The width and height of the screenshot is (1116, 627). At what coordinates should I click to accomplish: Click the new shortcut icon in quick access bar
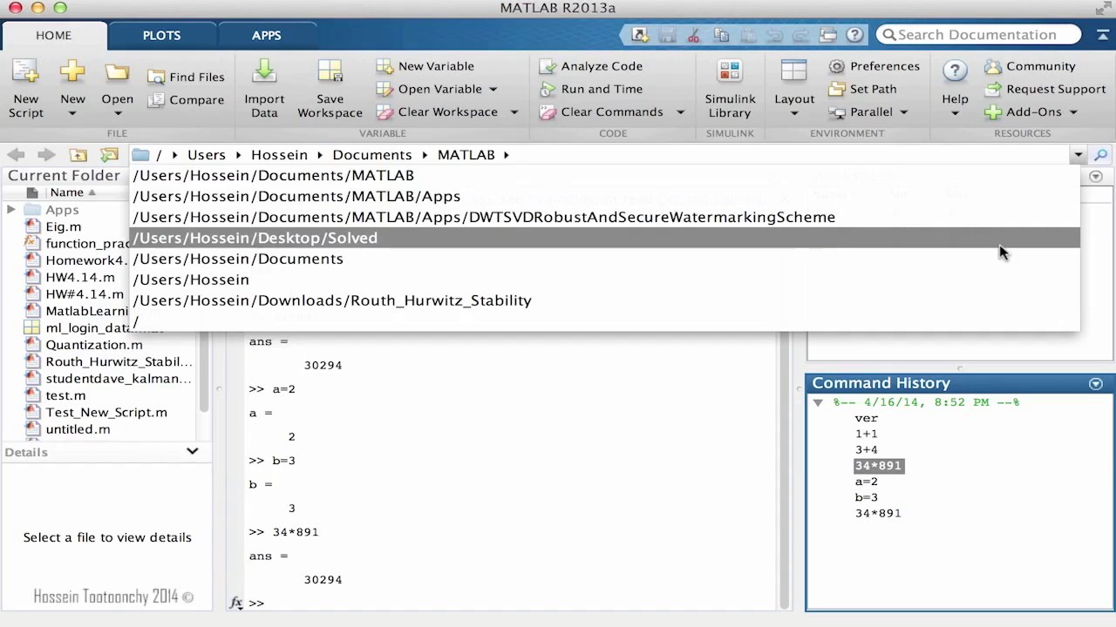[640, 35]
